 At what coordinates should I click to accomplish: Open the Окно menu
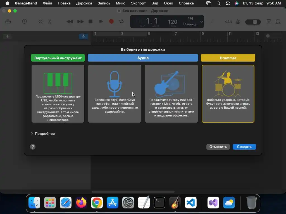pyautogui.click(x=168, y=3)
